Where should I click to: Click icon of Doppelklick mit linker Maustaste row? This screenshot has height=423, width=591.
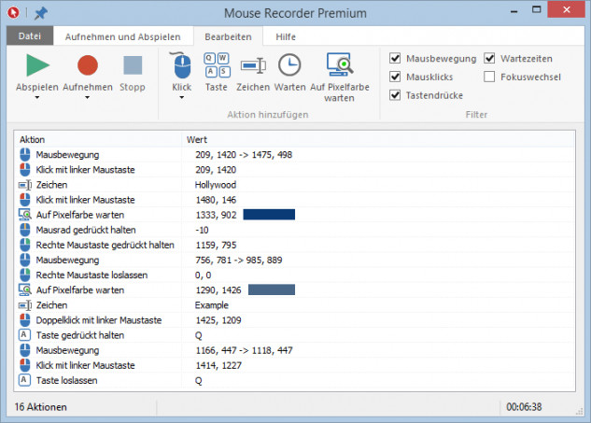pos(25,320)
